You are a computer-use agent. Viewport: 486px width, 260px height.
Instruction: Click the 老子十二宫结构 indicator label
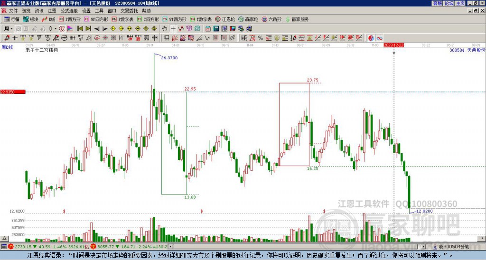point(42,50)
